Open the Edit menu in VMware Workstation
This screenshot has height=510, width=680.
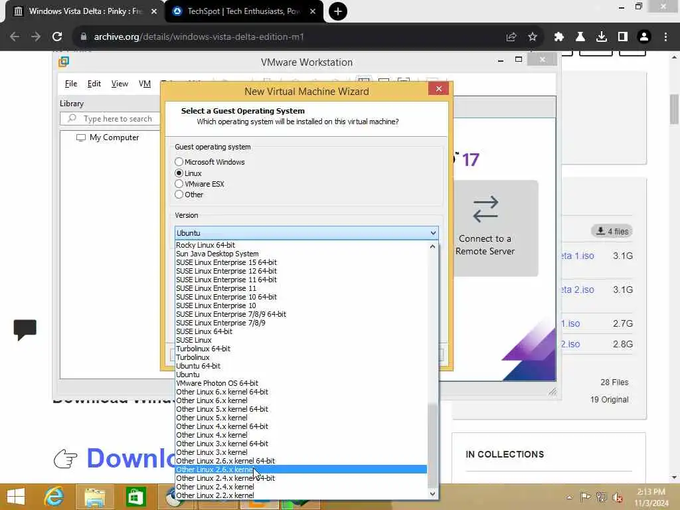[94, 84]
